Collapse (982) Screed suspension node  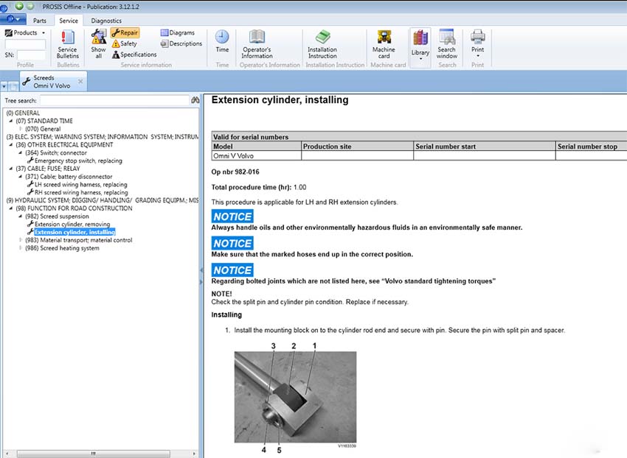[x=21, y=216]
